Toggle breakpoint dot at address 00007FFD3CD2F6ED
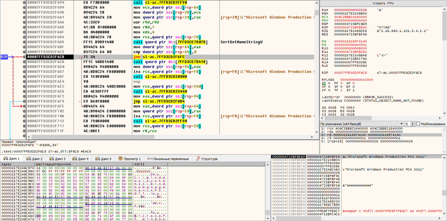 point(24,91)
